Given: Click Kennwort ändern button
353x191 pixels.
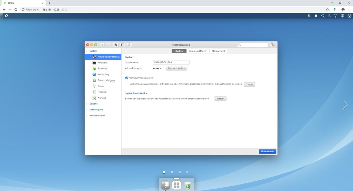Looking at the screenshot, I should [177, 68].
